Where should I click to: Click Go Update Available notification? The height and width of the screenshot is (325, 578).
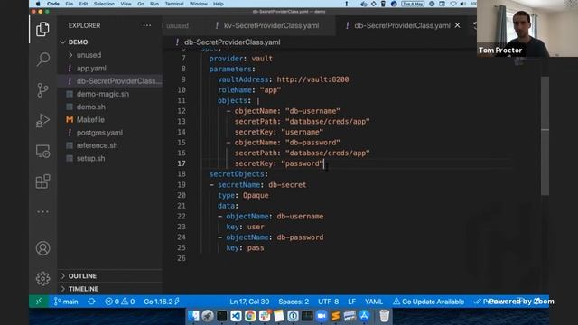(x=428, y=302)
